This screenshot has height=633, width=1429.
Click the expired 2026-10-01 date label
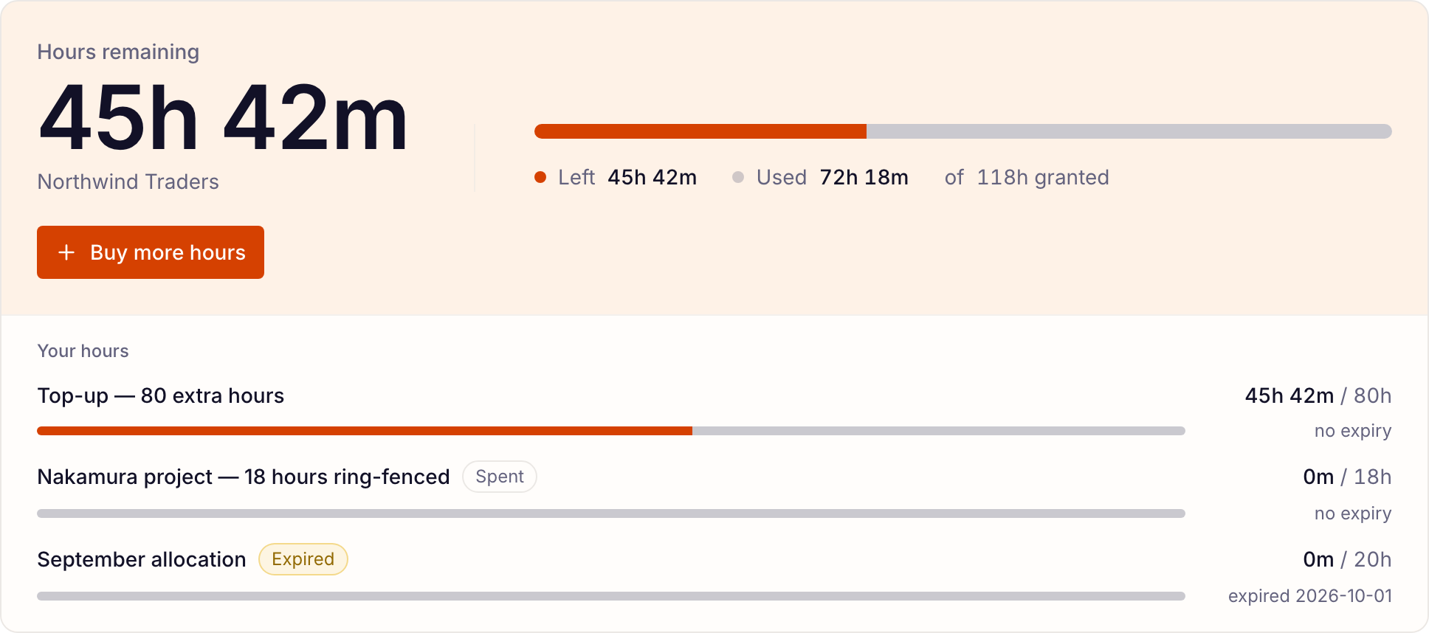[1310, 596]
